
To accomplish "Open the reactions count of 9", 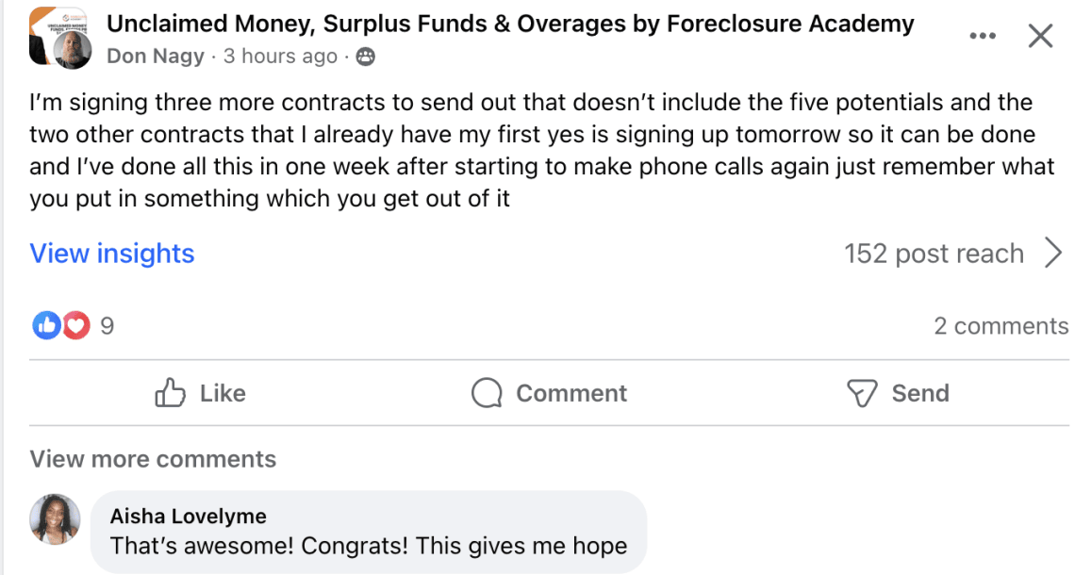I will pos(107,326).
